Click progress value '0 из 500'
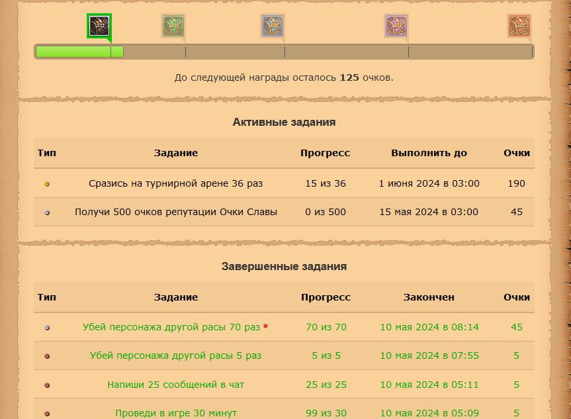This screenshot has width=571, height=419. 326,212
